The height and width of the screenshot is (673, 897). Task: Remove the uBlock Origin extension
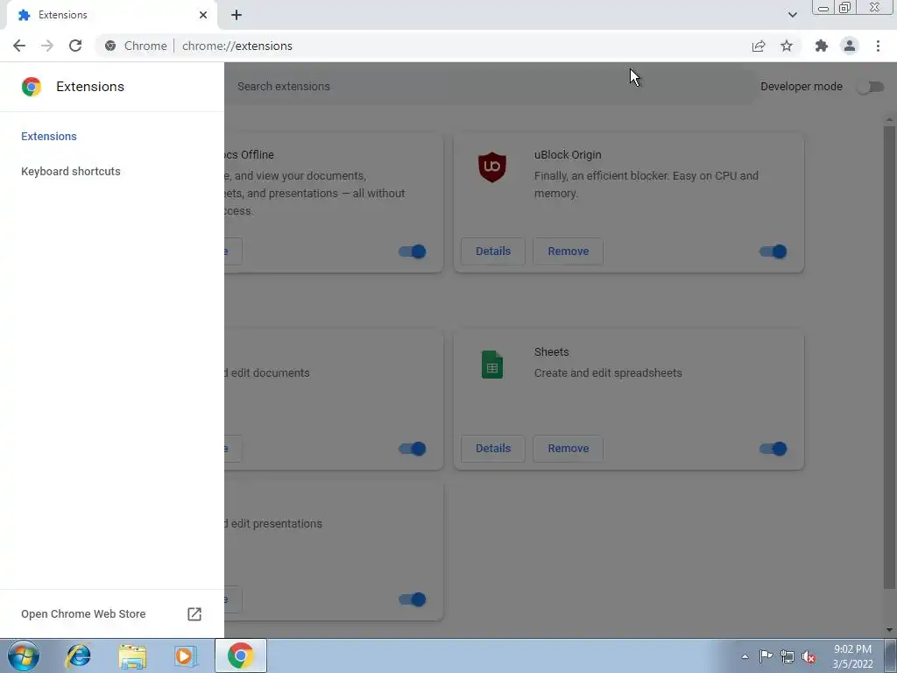(x=568, y=251)
